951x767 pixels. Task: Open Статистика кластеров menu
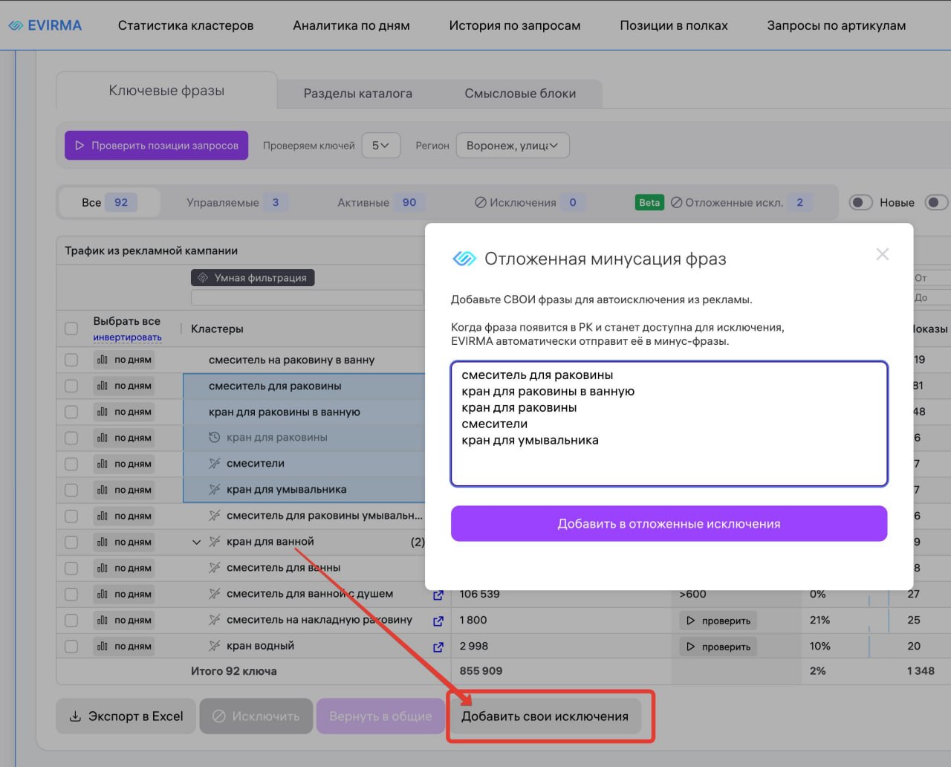click(x=186, y=25)
